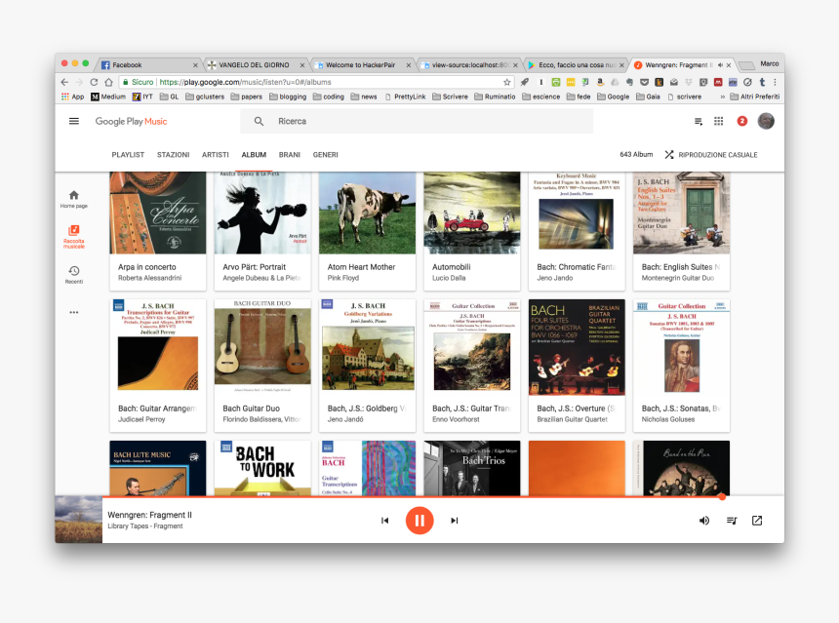Bookmark this page with the star
Image resolution: width=839 pixels, height=623 pixels.
tap(506, 82)
